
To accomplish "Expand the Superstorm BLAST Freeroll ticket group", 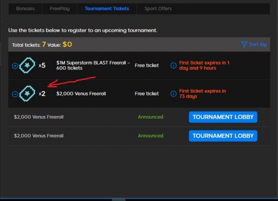I will pyautogui.click(x=15, y=66).
